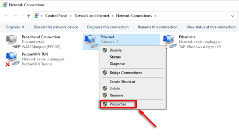Image resolution: width=239 pixels, height=136 pixels.
Task: Select the Broadband Connection adapter icon
Action: [13, 41]
